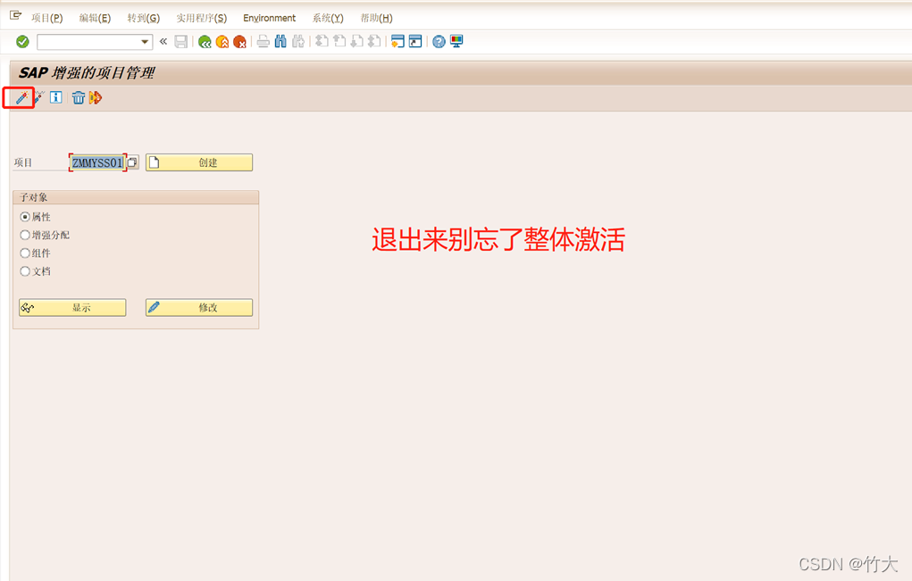Click the Delete trash can icon
The height and width of the screenshot is (581, 912).
point(79,97)
